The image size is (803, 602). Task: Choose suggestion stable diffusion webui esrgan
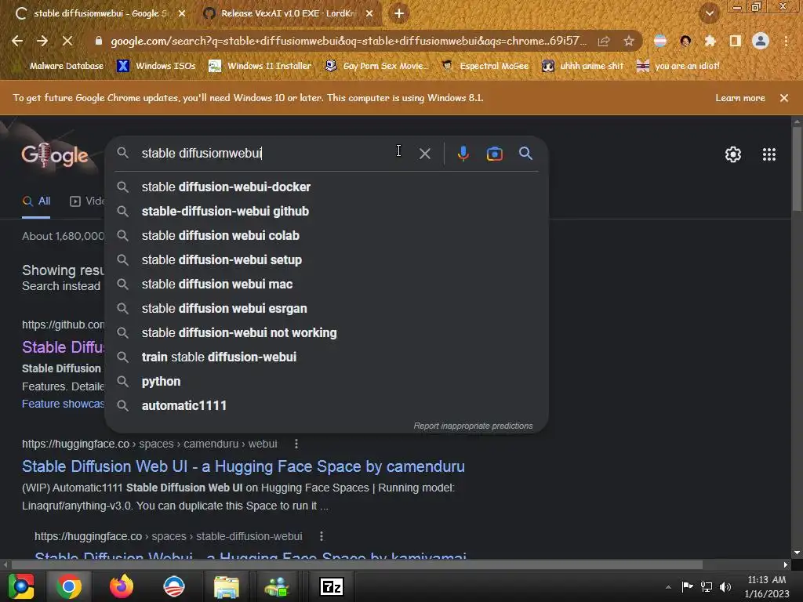(x=327, y=309)
